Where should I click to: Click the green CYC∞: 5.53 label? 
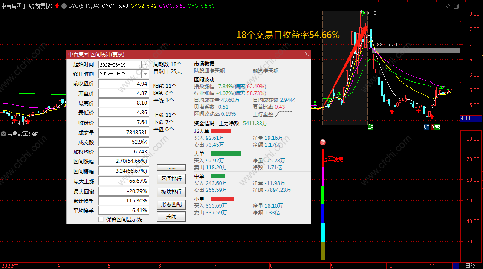click(201, 6)
